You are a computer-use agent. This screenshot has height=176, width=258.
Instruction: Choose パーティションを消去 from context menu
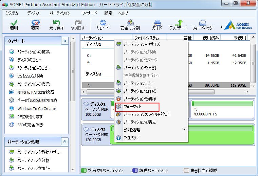click(151, 122)
